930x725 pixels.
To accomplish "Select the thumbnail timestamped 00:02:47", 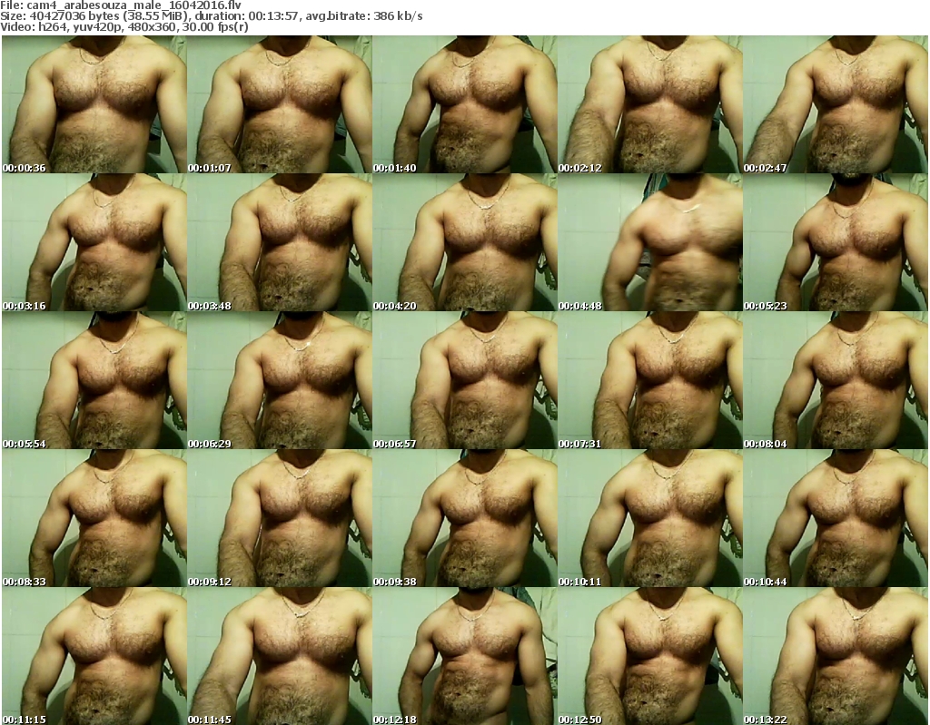I will coord(836,104).
